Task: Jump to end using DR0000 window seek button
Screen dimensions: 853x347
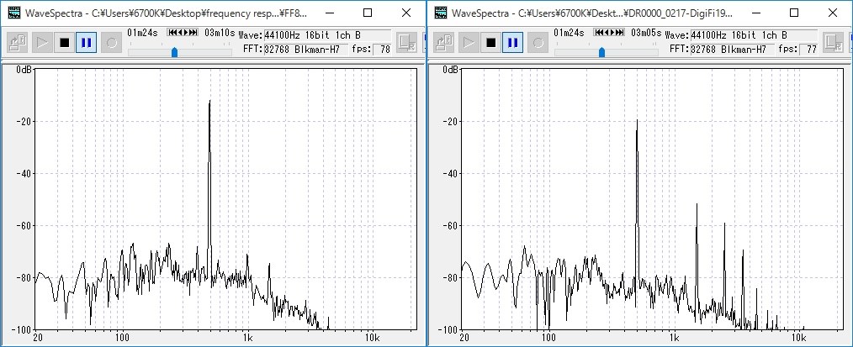Action: point(621,33)
